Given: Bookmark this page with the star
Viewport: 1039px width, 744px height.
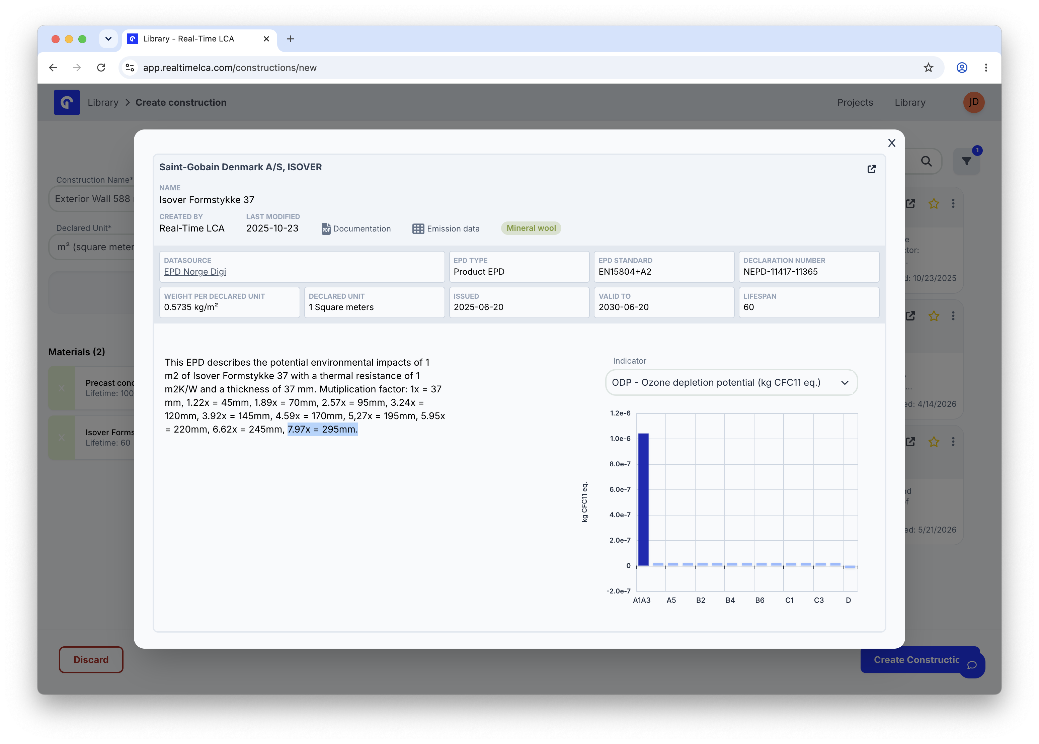Looking at the screenshot, I should click(928, 68).
